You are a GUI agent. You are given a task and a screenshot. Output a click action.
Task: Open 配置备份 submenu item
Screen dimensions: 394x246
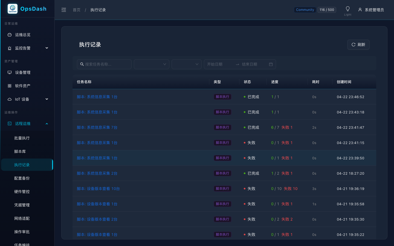pyautogui.click(x=27, y=178)
